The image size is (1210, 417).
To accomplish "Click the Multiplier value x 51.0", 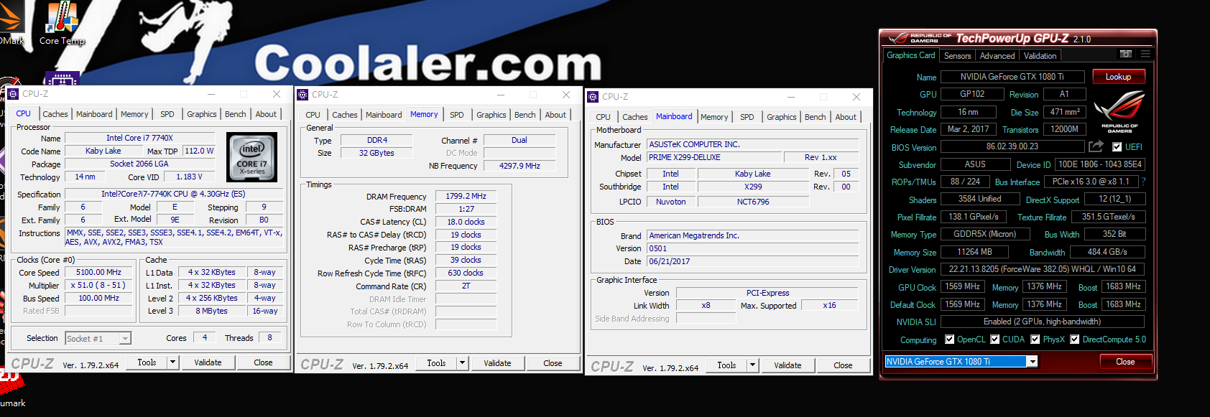I will tap(99, 285).
